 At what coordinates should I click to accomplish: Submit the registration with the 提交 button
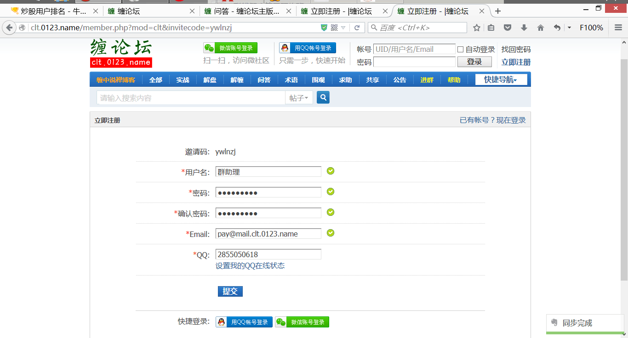pos(230,291)
